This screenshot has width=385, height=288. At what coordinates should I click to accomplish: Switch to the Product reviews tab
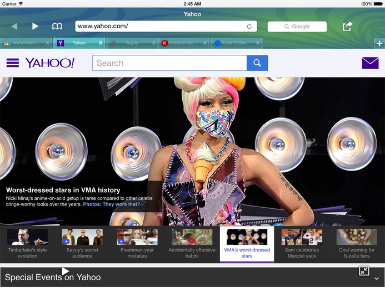click(x=183, y=43)
